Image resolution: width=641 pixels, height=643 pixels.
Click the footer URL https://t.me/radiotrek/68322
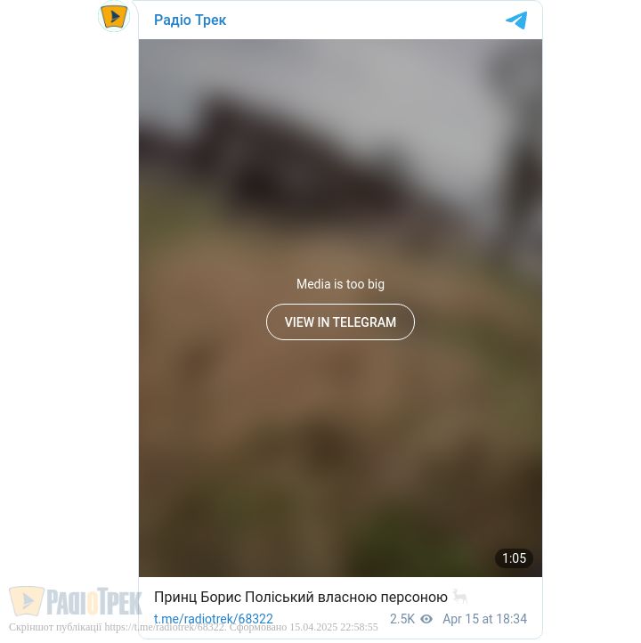[x=165, y=627]
